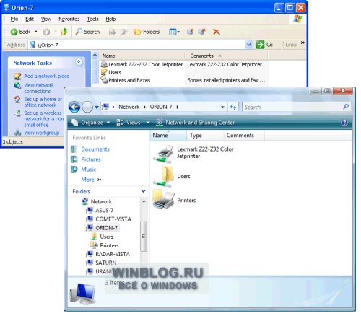This screenshot has width=361, height=316.
Task: Click Disconnect Network Drive toolbar icon
Action: coord(201,32)
